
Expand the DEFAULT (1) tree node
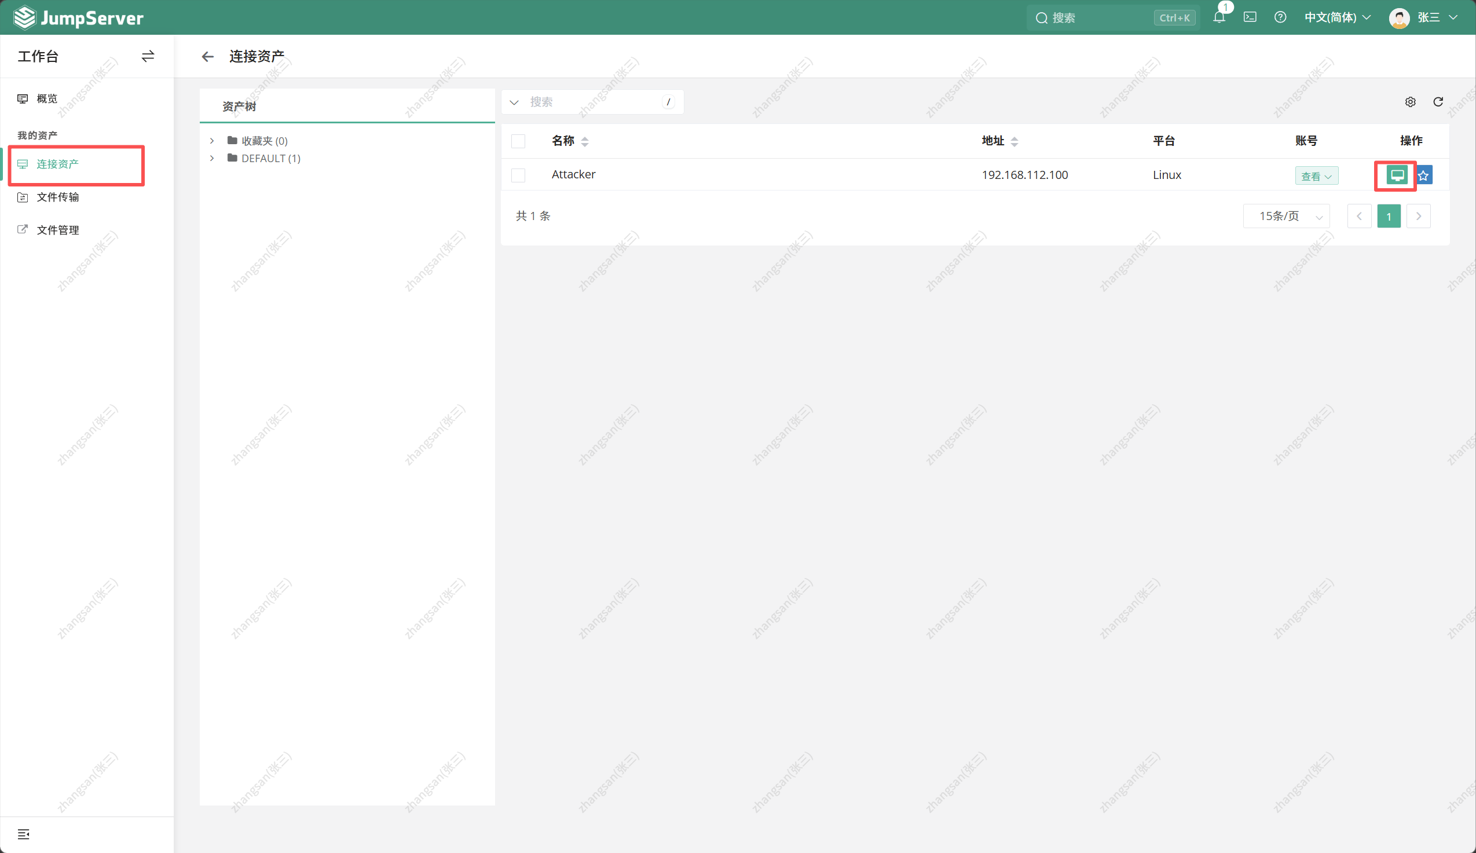pyautogui.click(x=212, y=159)
